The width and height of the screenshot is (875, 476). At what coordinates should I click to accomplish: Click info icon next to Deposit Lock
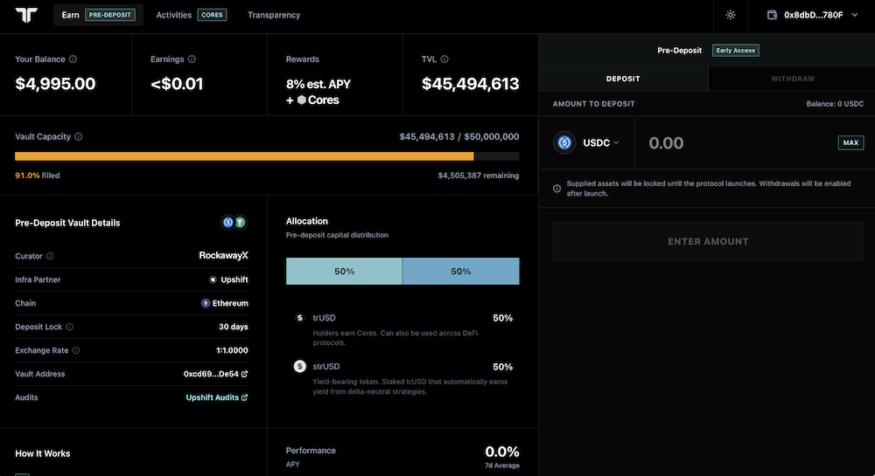(x=69, y=327)
